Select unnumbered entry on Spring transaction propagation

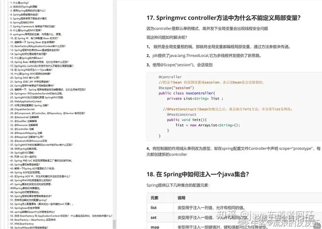coord(25,188)
